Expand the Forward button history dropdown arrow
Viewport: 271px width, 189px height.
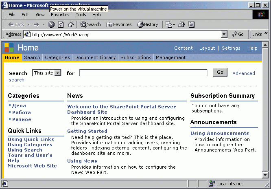pos(44,25)
